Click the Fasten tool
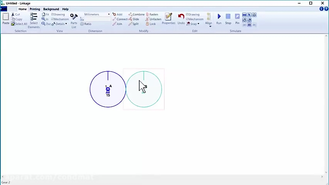 click(152, 14)
